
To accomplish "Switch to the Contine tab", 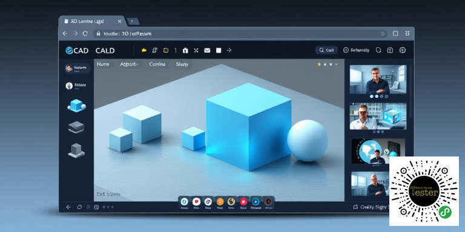I will [157, 64].
